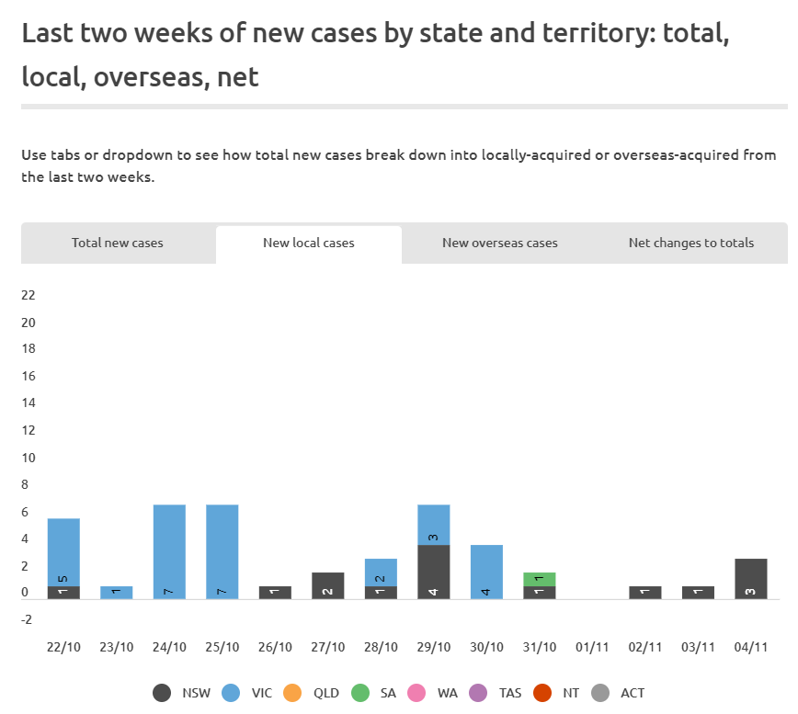Image resolution: width=798 pixels, height=714 pixels.
Task: Open the New overseas cases tab
Action: coord(500,244)
